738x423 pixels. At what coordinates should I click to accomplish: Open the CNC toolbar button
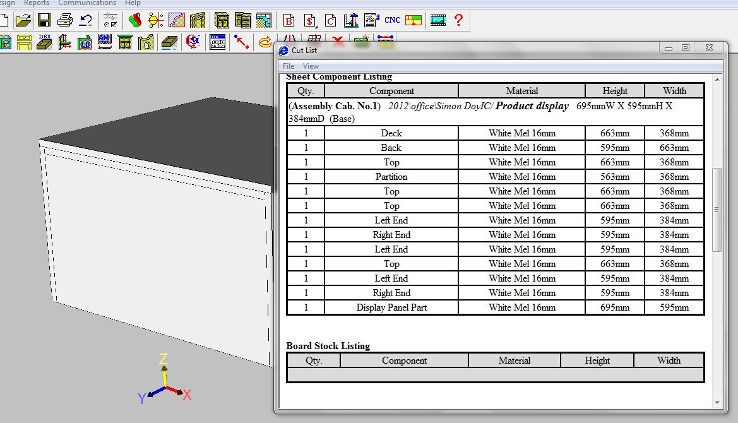coord(392,20)
